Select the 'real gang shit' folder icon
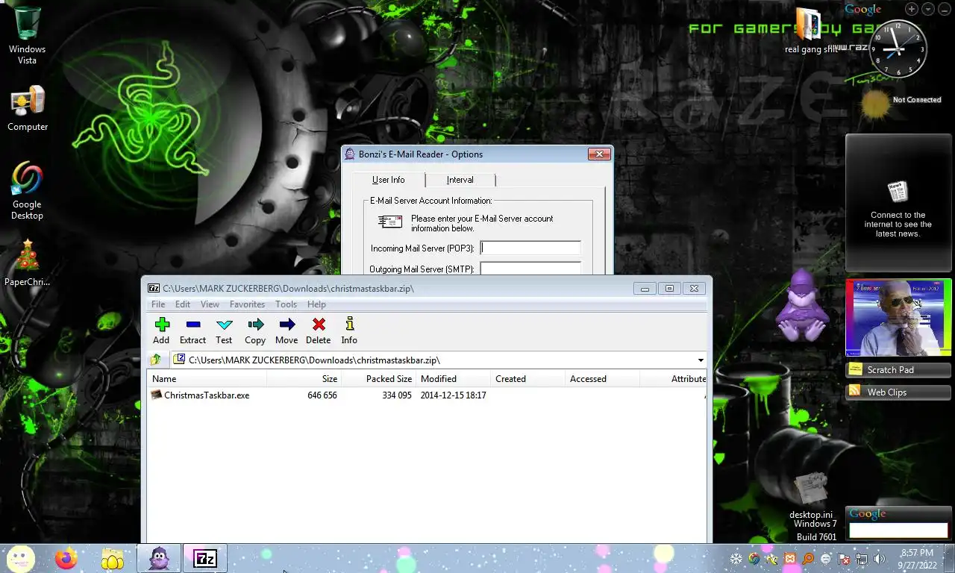The image size is (955, 573). (810, 31)
